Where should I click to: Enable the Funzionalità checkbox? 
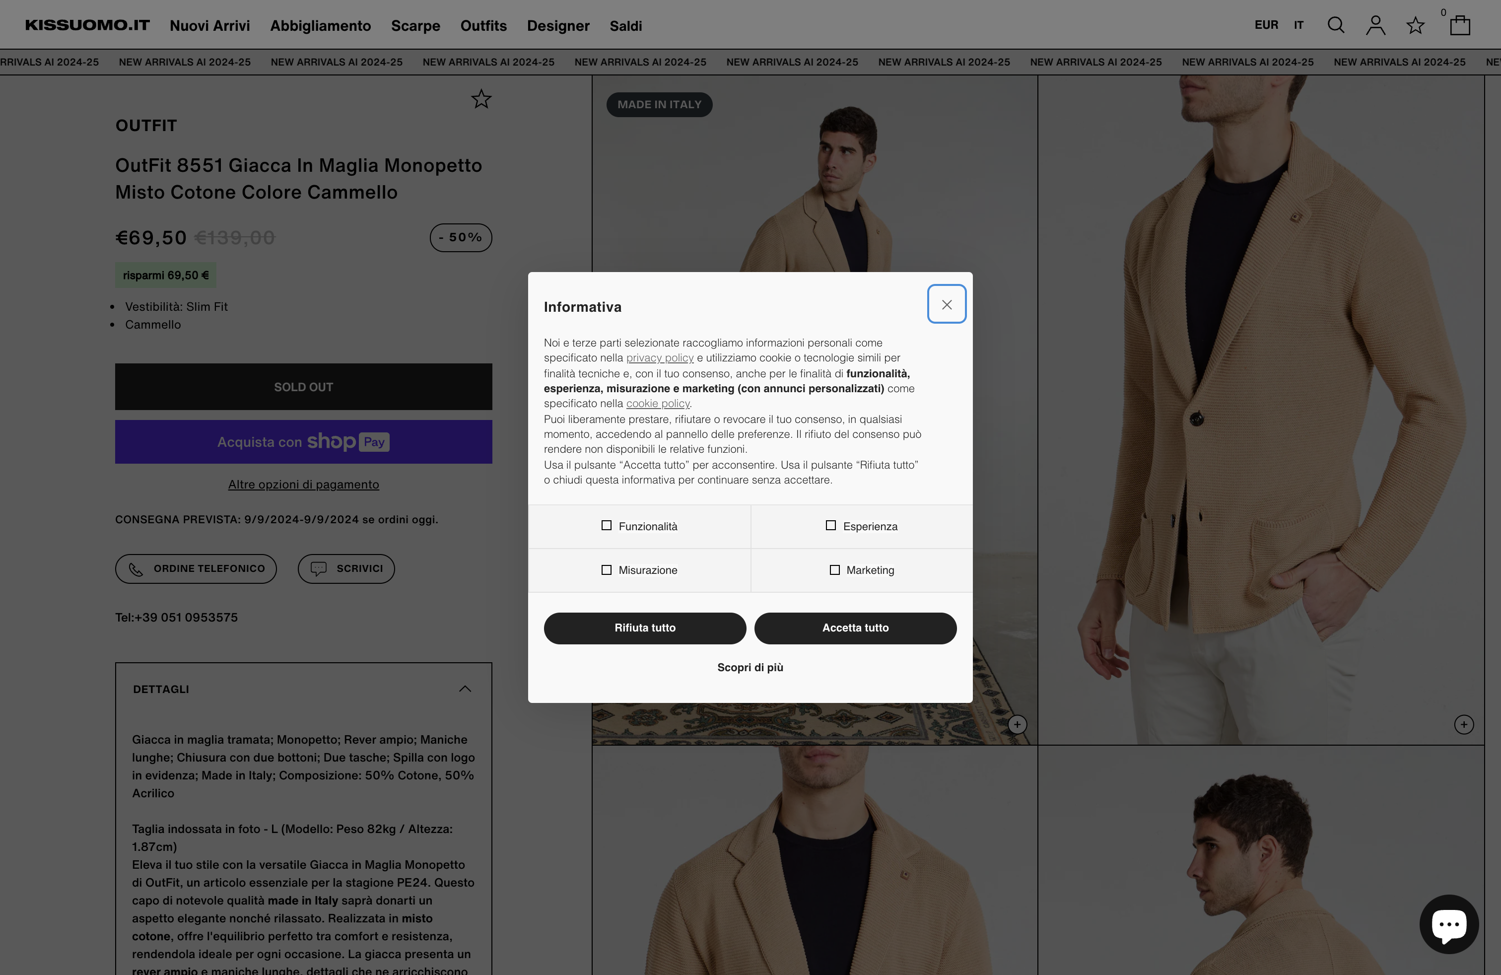click(606, 525)
